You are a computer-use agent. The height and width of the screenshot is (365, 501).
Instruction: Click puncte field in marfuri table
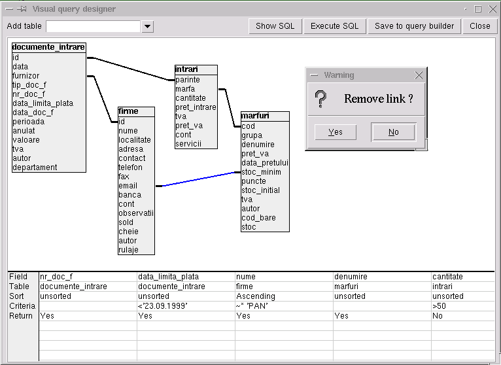(x=254, y=181)
